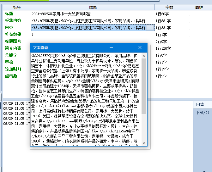This screenshot has height=172, width=212.
Task: Select the 添加时间 label
Action: pyautogui.click(x=13, y=69)
